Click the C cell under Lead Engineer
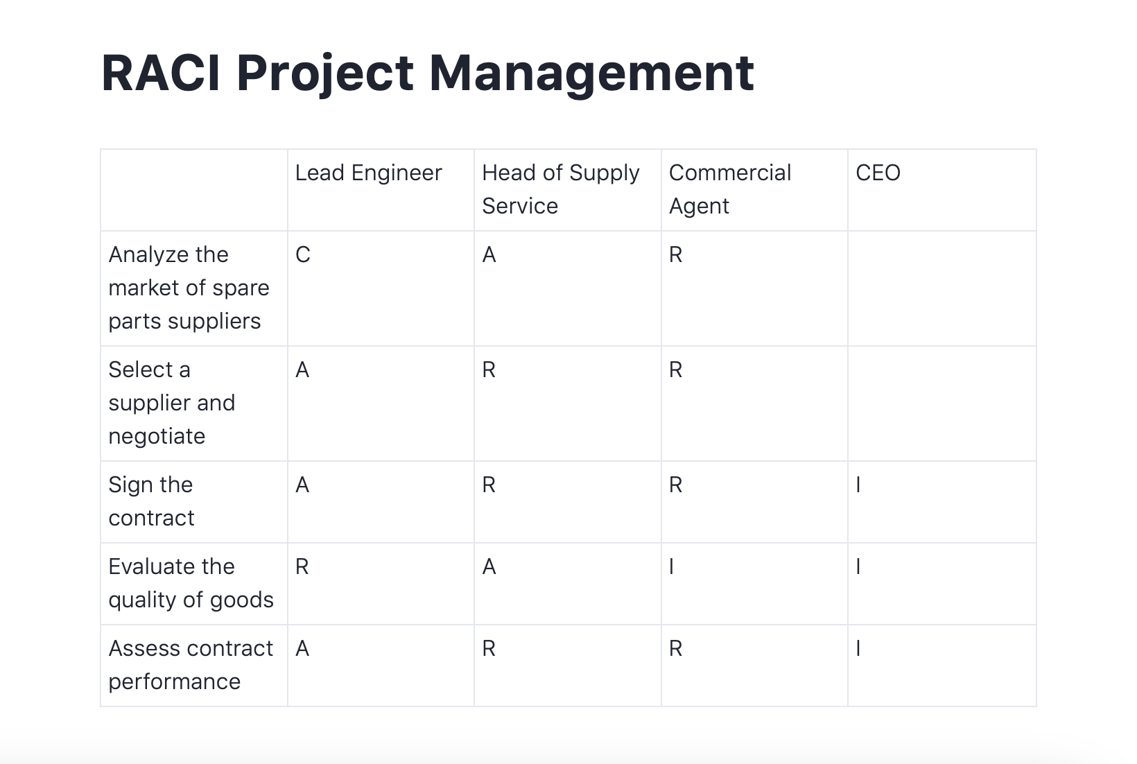Screen dimensions: 1137x764 pyautogui.click(x=303, y=255)
